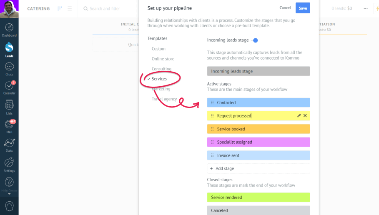Select the Custom template

tap(158, 49)
